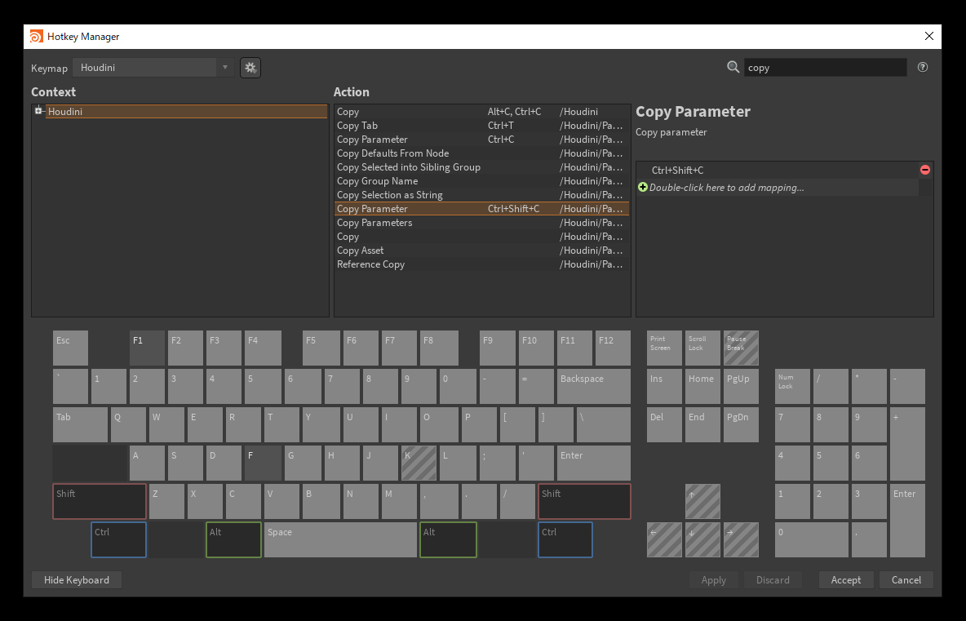966x621 pixels.
Task: Select the Copy Tab action row
Action: 481,126
